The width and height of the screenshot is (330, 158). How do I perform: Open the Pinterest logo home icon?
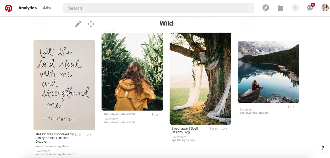[x=9, y=8]
